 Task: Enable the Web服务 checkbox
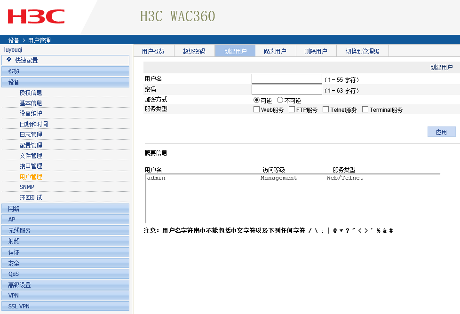pyautogui.click(x=256, y=110)
